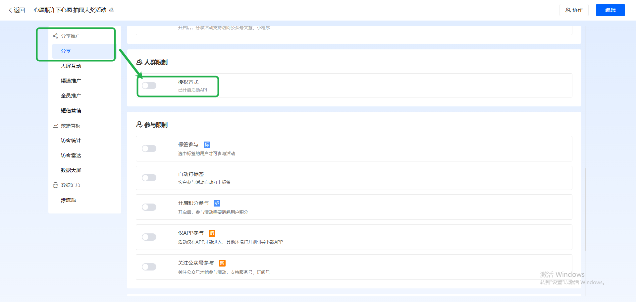
Task: Click the 分享推广 share icon in sidebar
Action: pyautogui.click(x=55, y=36)
